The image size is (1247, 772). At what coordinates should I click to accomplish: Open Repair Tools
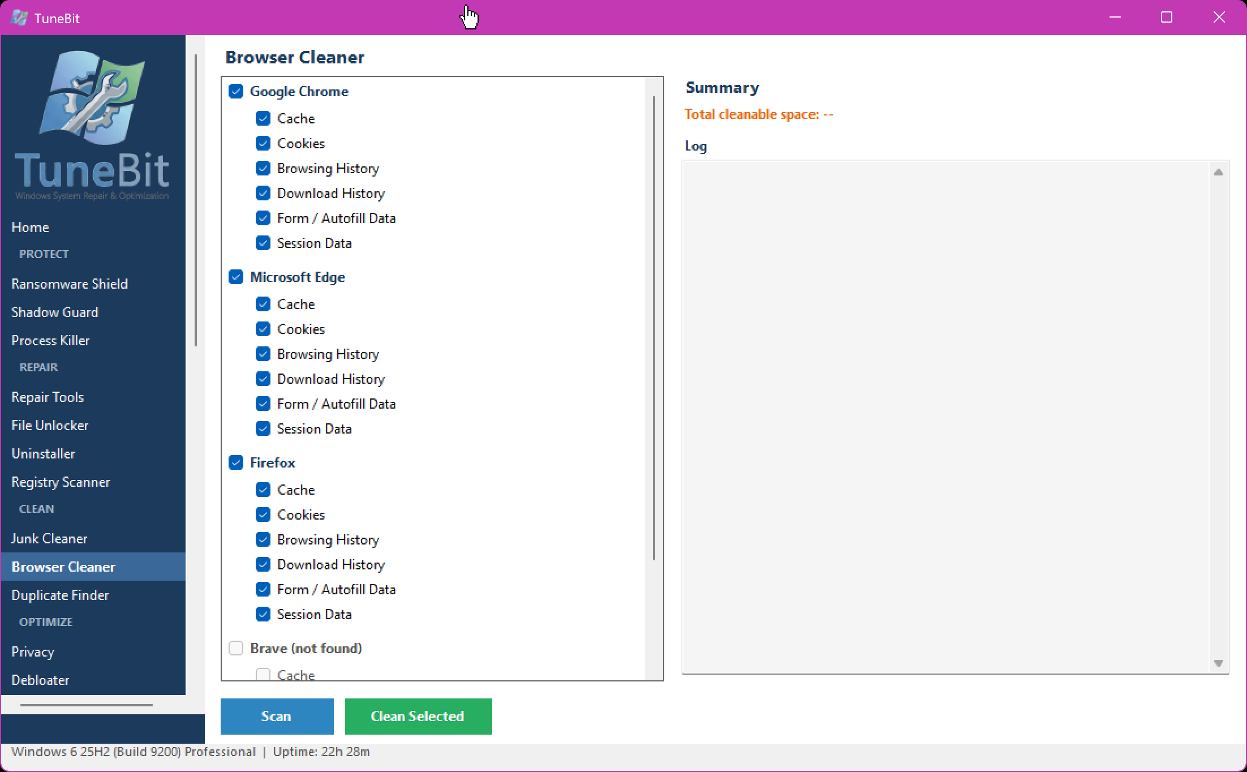[x=93, y=397]
